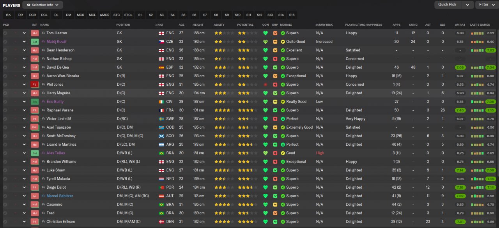Expand row chevron for Victor Lindelöf

click(x=24, y=119)
